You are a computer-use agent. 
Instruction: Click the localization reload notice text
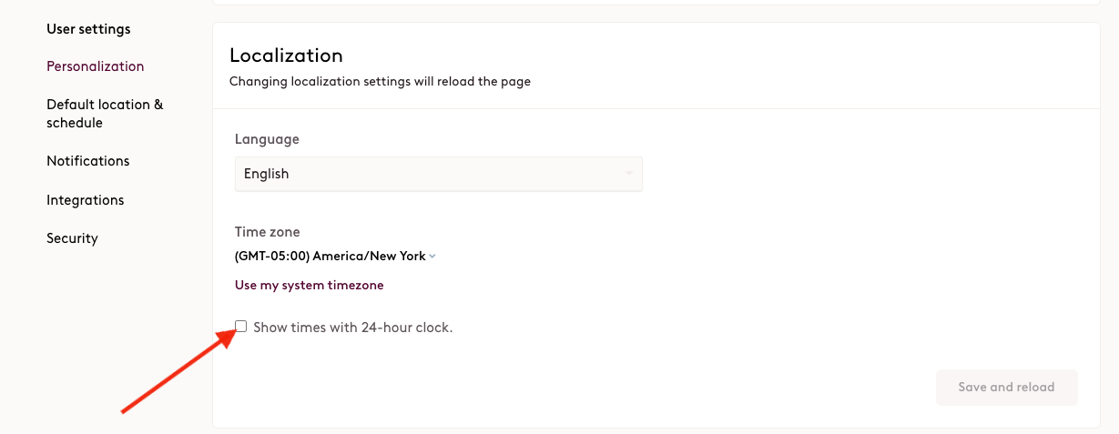coord(380,81)
